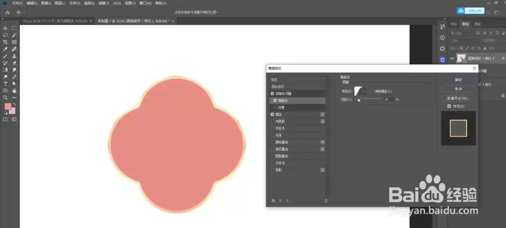Select the Brush tool
The image size is (506, 228).
click(x=6, y=56)
